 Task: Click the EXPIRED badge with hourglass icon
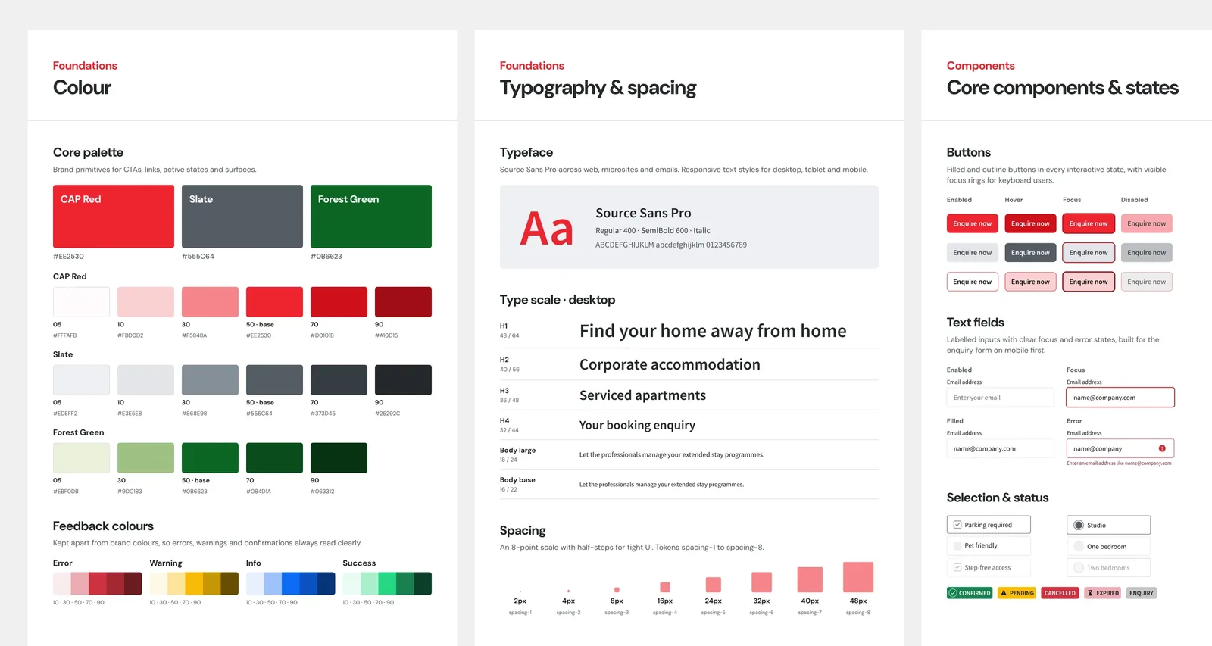click(1102, 593)
